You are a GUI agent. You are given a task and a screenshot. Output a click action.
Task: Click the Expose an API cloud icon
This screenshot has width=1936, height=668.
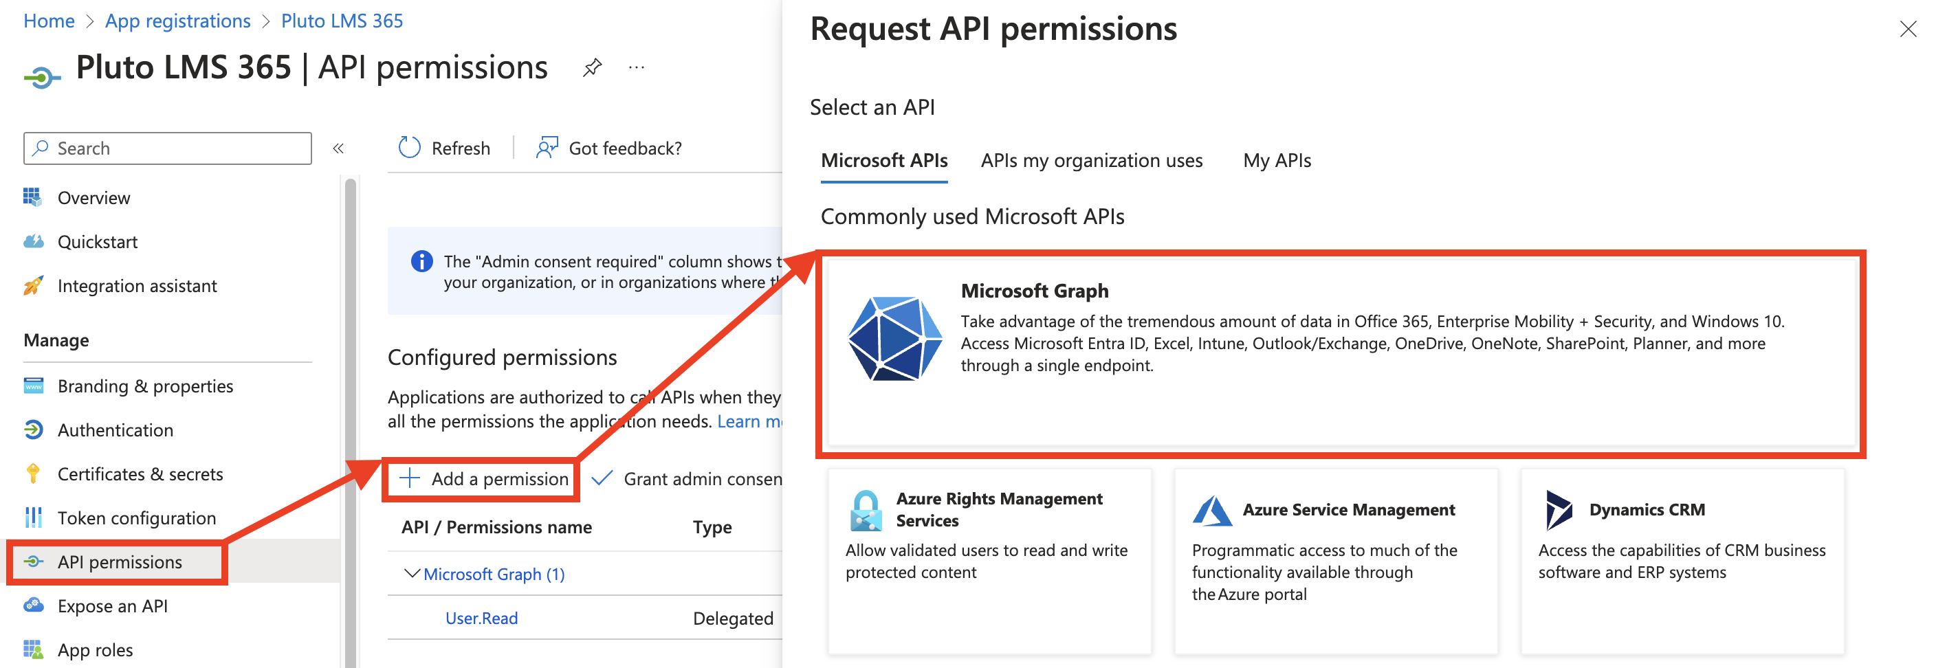(33, 605)
